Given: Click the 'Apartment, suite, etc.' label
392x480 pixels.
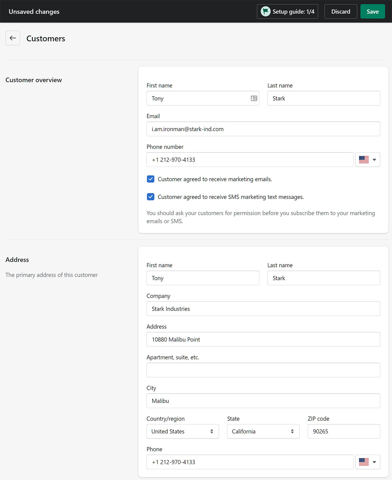Looking at the screenshot, I should 173,357.
